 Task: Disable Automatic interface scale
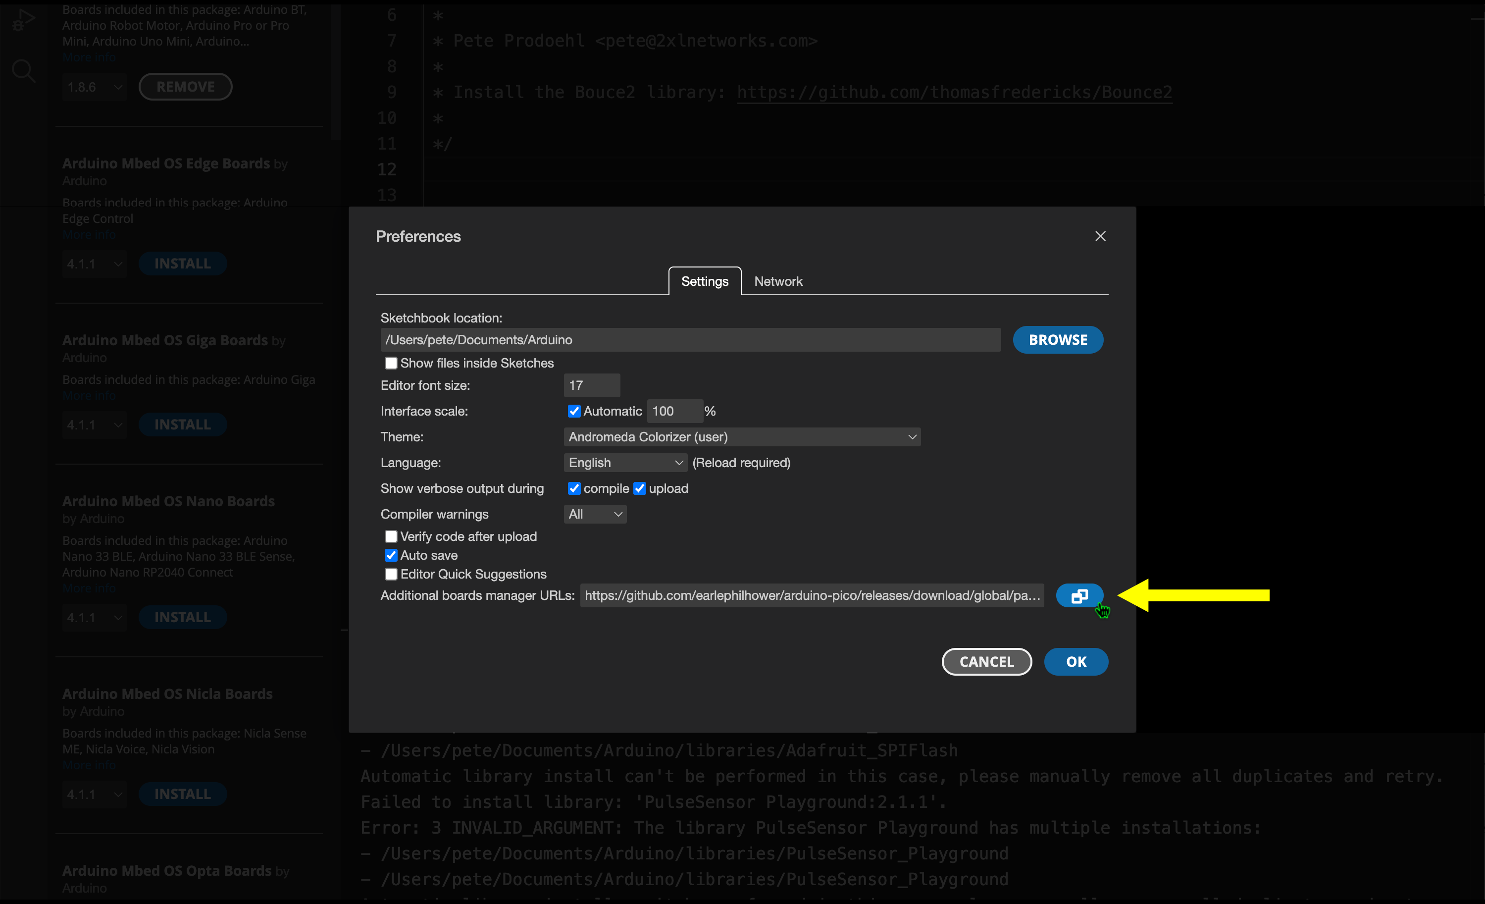[x=573, y=411]
